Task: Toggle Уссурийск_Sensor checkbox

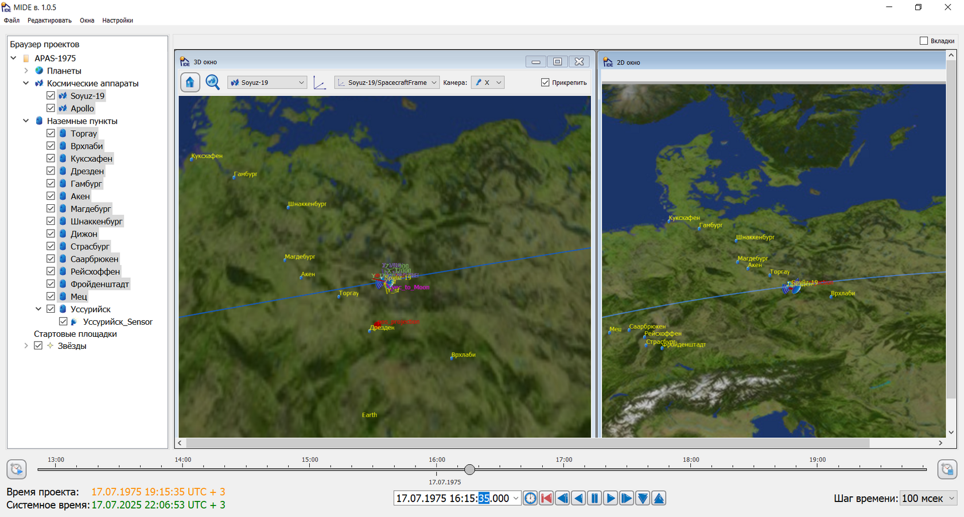Action: tap(63, 322)
